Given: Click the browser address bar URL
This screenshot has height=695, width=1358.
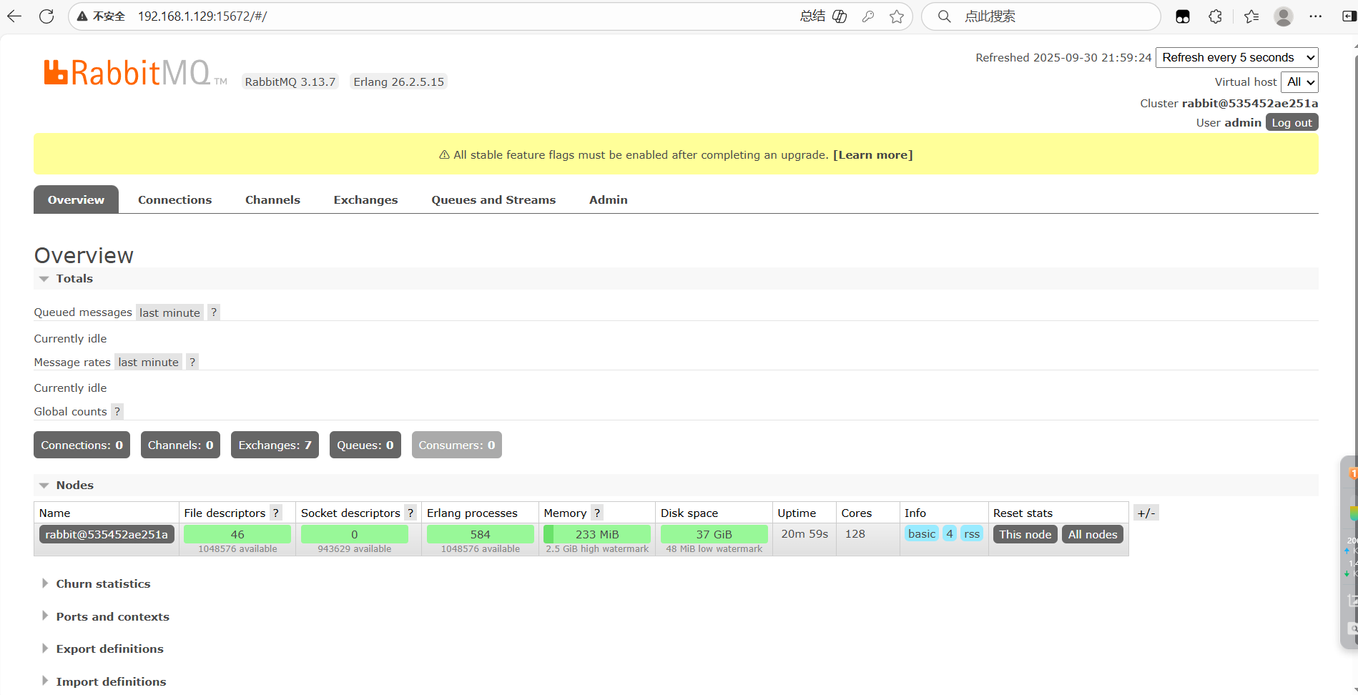Looking at the screenshot, I should pyautogui.click(x=202, y=16).
